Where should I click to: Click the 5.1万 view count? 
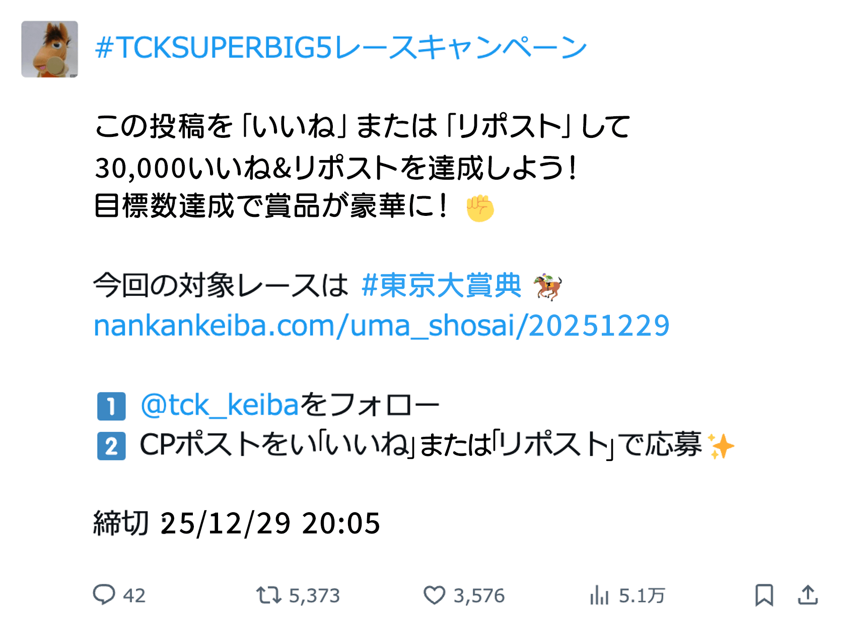[x=642, y=596]
